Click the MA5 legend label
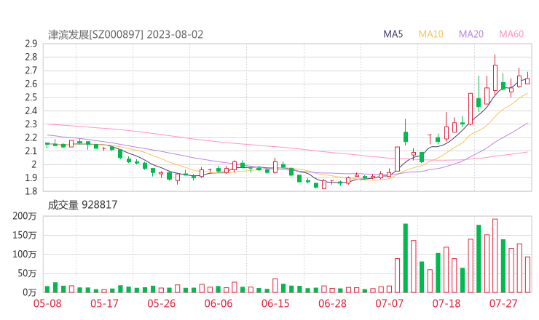The height and width of the screenshot is (320, 539). point(393,34)
